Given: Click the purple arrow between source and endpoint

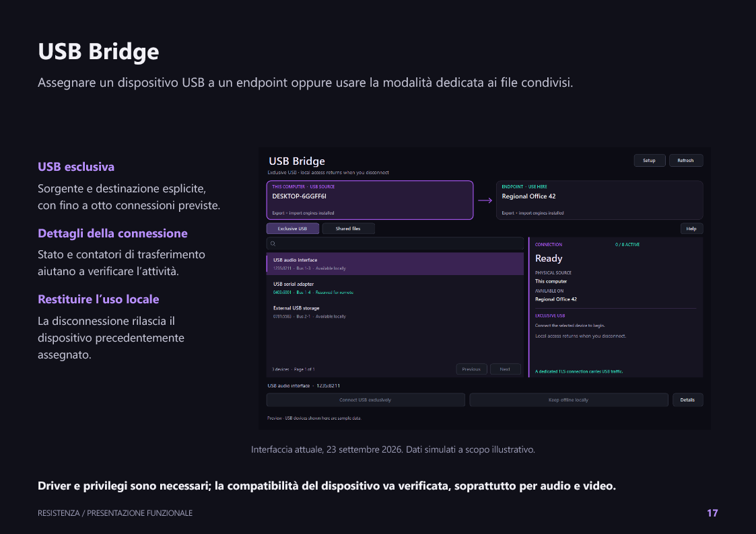Looking at the screenshot, I should point(485,200).
